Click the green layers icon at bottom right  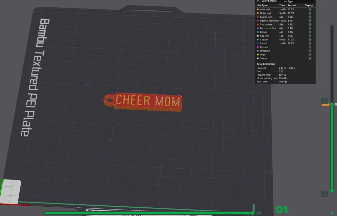pyautogui.click(x=332, y=214)
